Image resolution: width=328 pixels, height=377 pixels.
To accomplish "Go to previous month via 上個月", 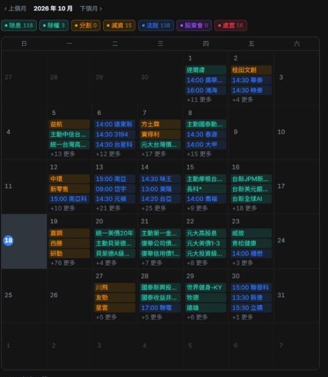I will (15, 9).
